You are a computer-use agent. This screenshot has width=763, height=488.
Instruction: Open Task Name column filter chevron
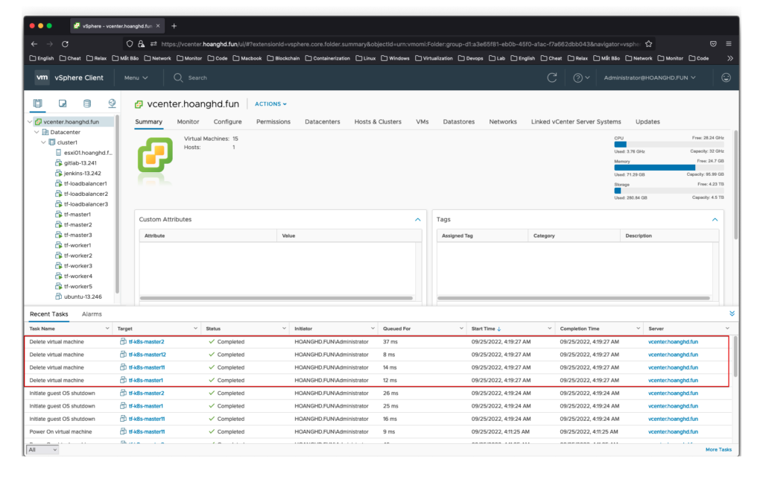click(x=107, y=329)
